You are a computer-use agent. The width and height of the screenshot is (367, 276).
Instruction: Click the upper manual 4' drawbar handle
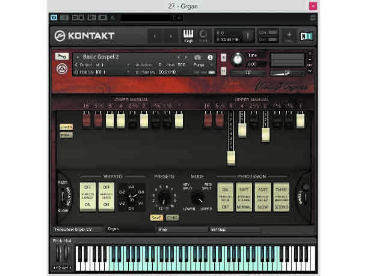[x=242, y=130]
